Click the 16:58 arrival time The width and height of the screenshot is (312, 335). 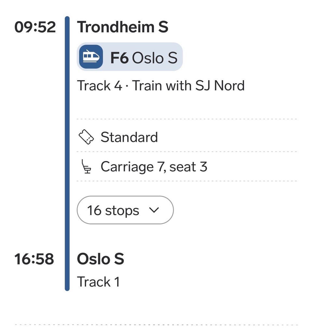pos(34,259)
